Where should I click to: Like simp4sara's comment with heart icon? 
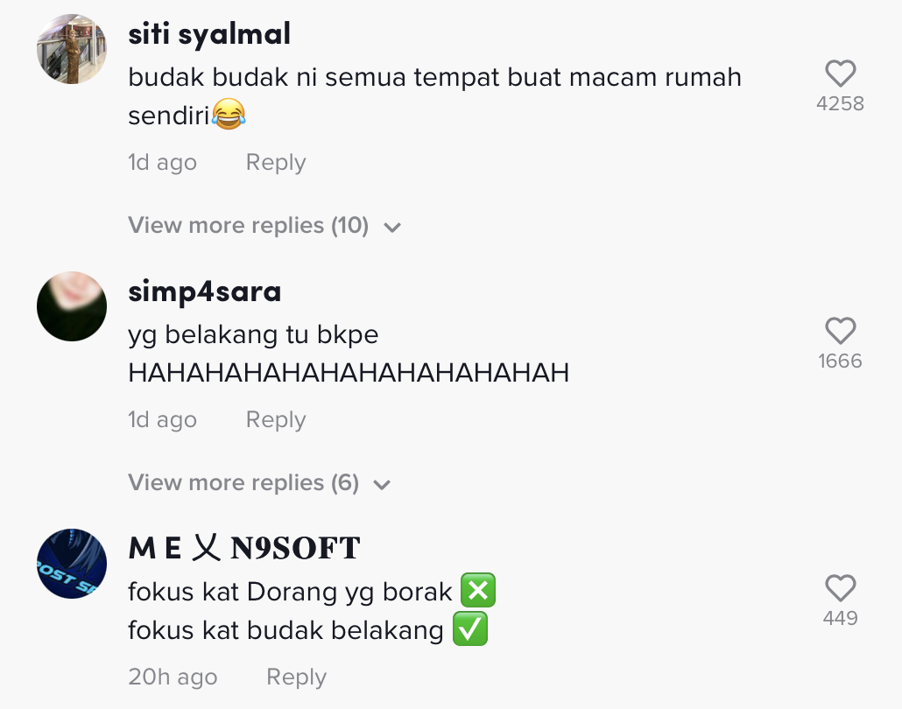pos(841,331)
